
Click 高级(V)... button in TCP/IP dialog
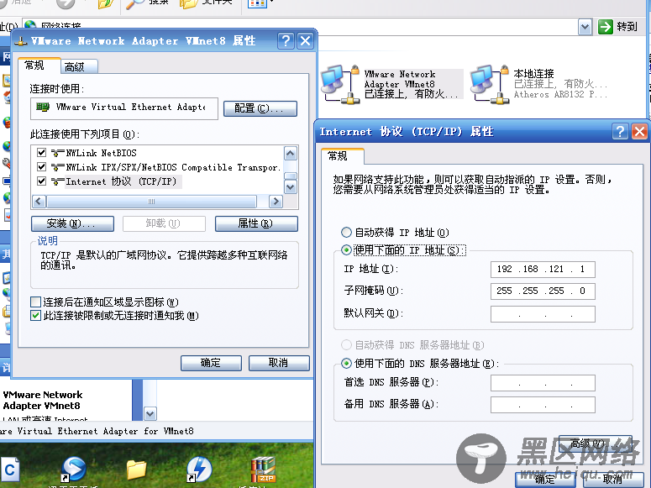(596, 443)
